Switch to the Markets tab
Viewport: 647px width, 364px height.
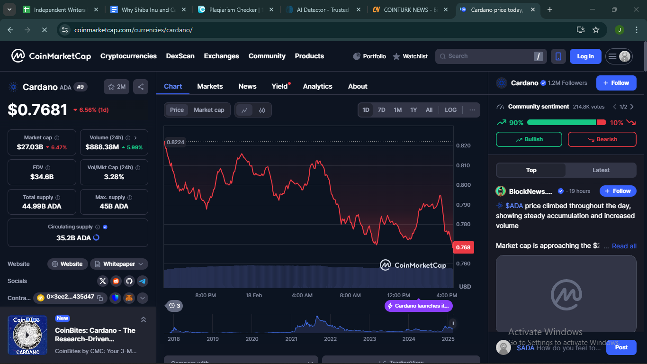tap(210, 86)
